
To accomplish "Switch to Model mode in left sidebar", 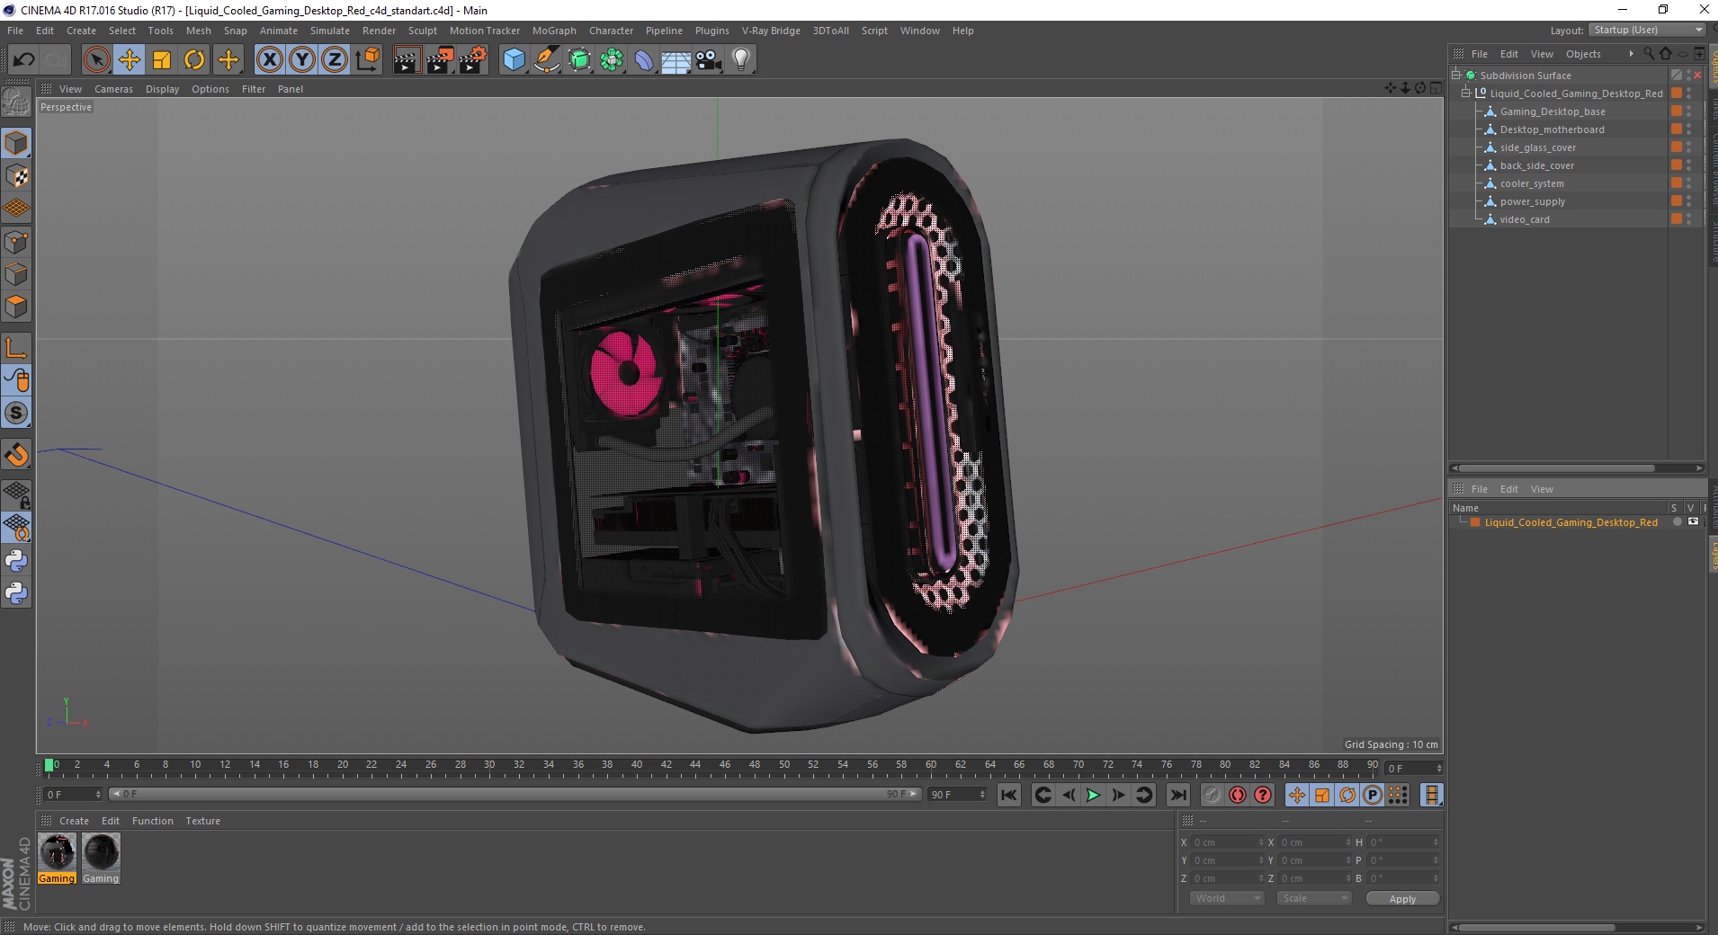I will coord(16,144).
